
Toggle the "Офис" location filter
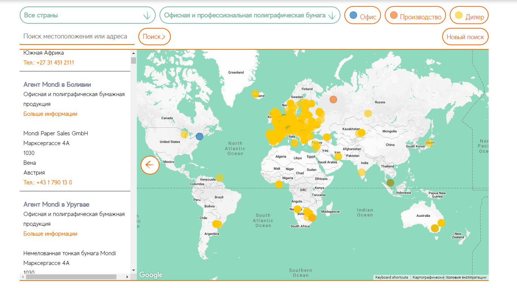pos(362,15)
